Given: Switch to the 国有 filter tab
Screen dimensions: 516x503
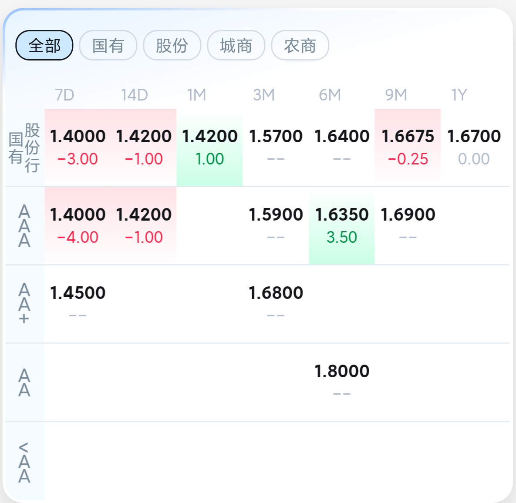Looking at the screenshot, I should [x=108, y=45].
